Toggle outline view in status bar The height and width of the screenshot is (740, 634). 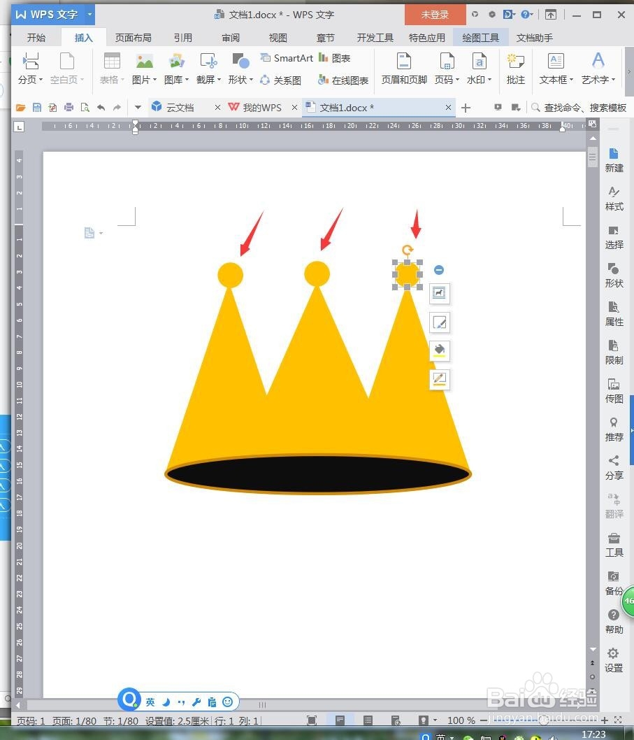point(368,720)
